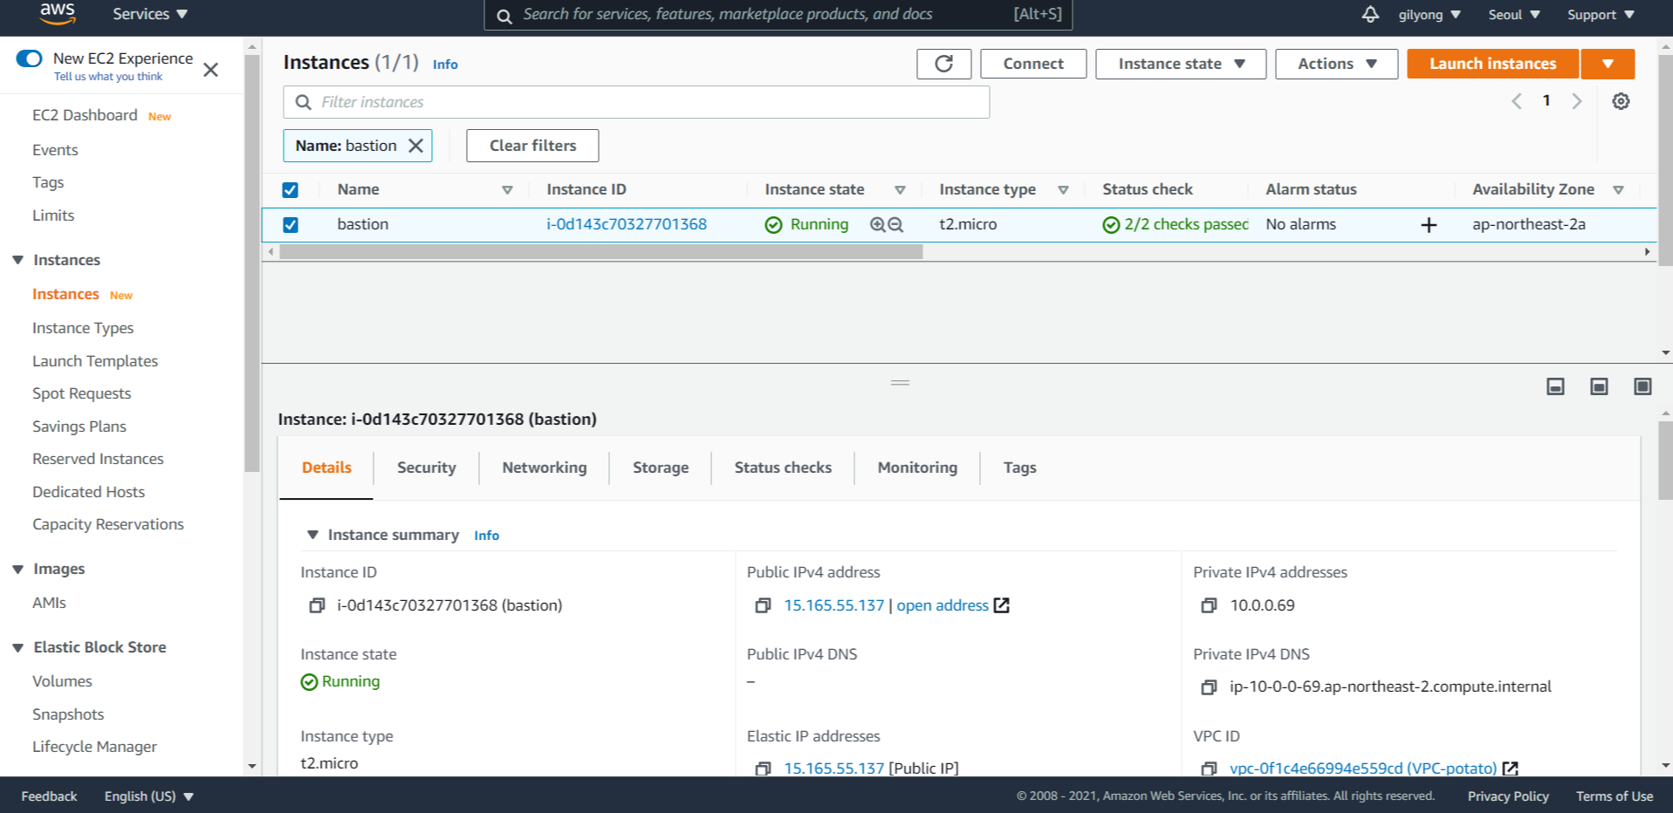
Task: Switch to the Networking tab
Action: pyautogui.click(x=545, y=468)
